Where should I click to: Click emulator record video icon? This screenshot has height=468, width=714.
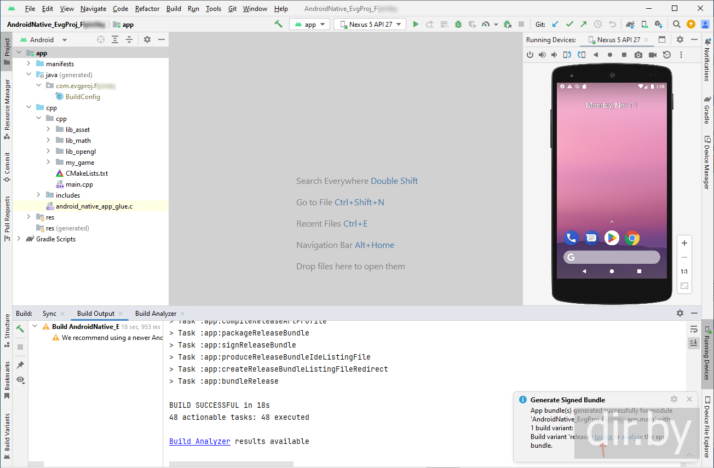(x=653, y=55)
